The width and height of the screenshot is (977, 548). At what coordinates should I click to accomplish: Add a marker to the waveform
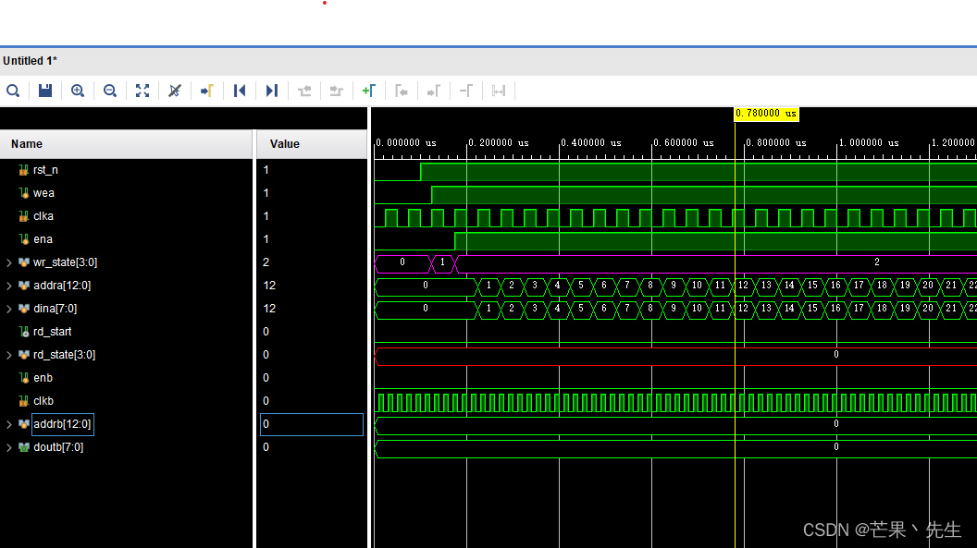[x=369, y=91]
